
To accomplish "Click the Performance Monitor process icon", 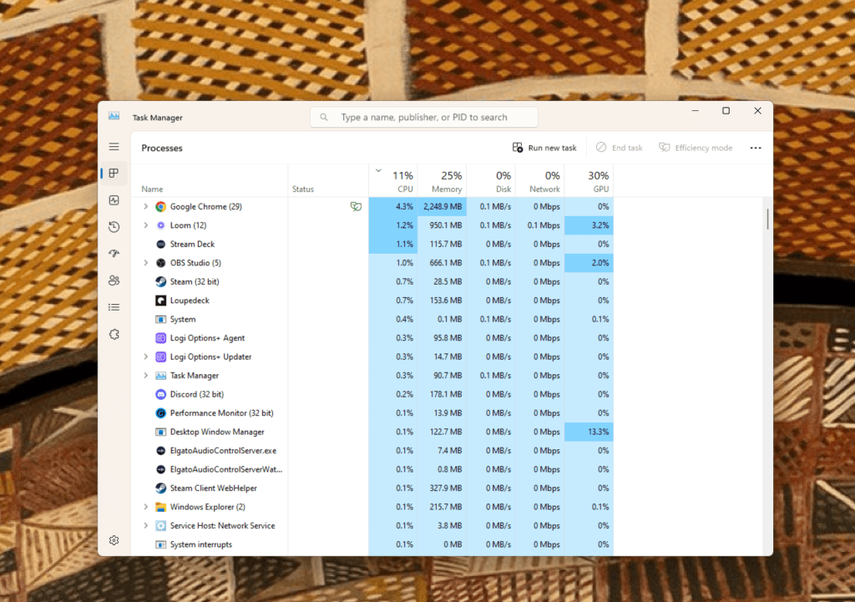I will pos(160,413).
